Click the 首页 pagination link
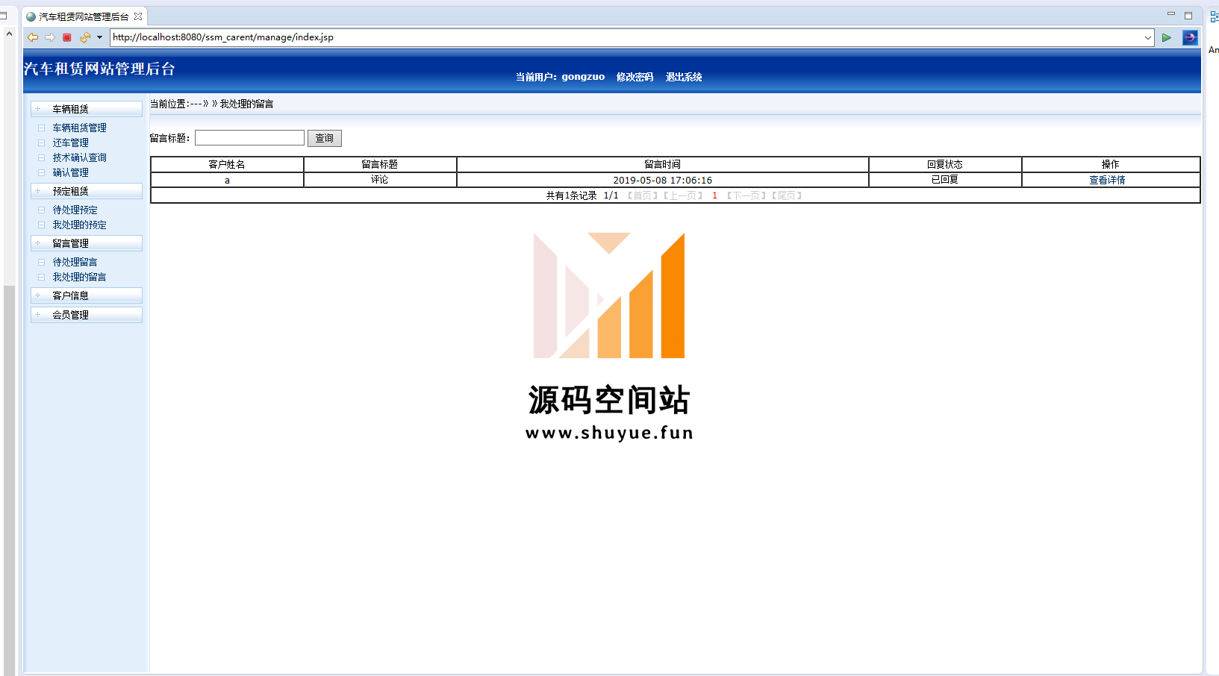 pyautogui.click(x=642, y=195)
